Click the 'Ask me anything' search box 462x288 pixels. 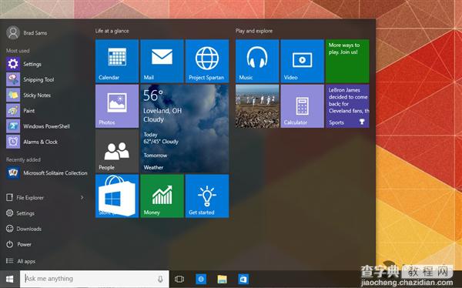click(94, 279)
